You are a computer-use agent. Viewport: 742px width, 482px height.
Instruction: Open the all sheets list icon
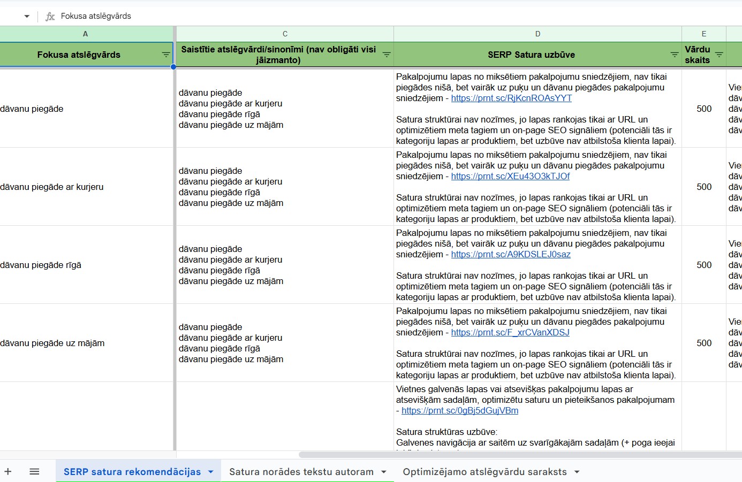(x=34, y=471)
